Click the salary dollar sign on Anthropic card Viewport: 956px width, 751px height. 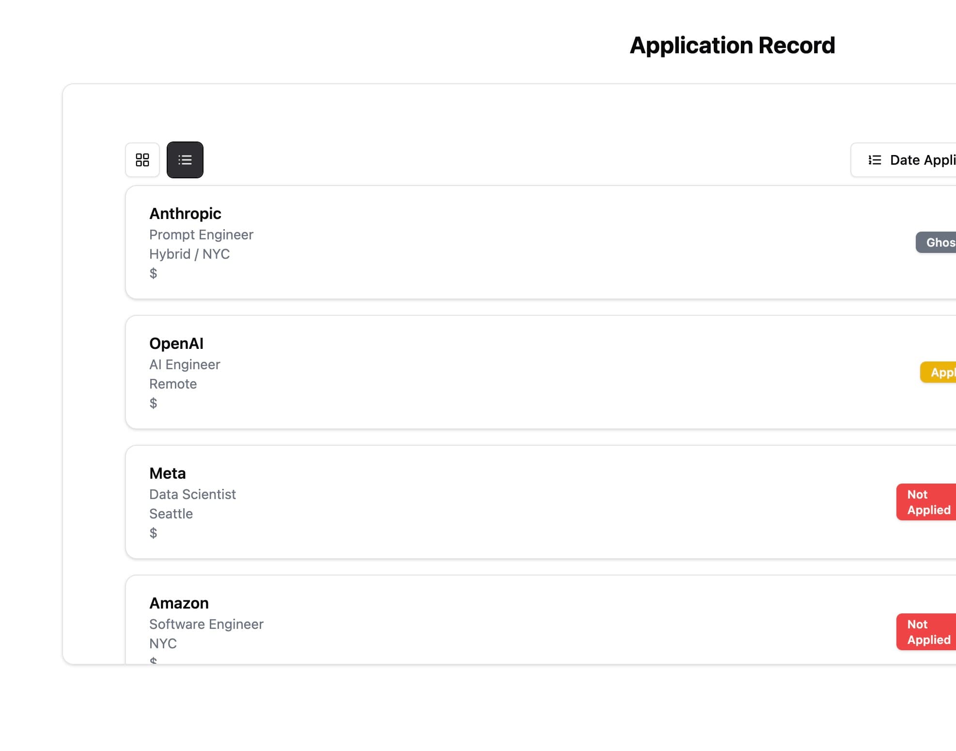pos(154,273)
